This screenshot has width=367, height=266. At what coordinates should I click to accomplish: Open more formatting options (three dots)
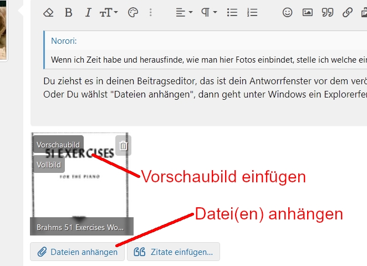click(150, 12)
